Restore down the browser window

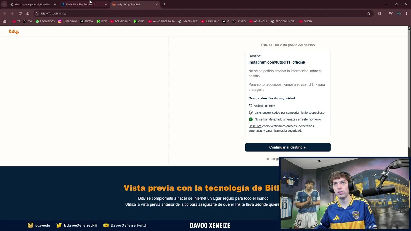pyautogui.click(x=396, y=4)
